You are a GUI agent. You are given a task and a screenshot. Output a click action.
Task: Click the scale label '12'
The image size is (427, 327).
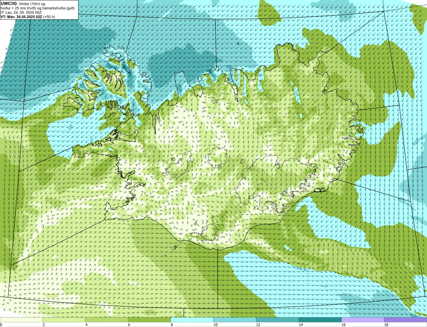click(x=258, y=325)
